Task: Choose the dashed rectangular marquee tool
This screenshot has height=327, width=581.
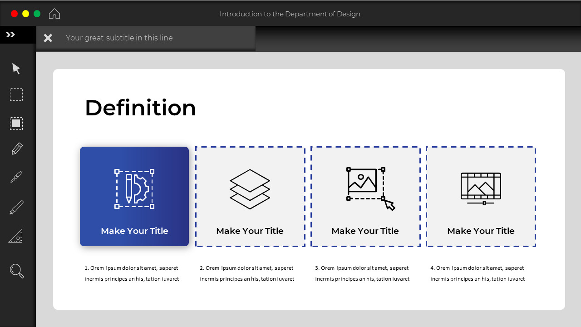Action: pyautogui.click(x=16, y=94)
